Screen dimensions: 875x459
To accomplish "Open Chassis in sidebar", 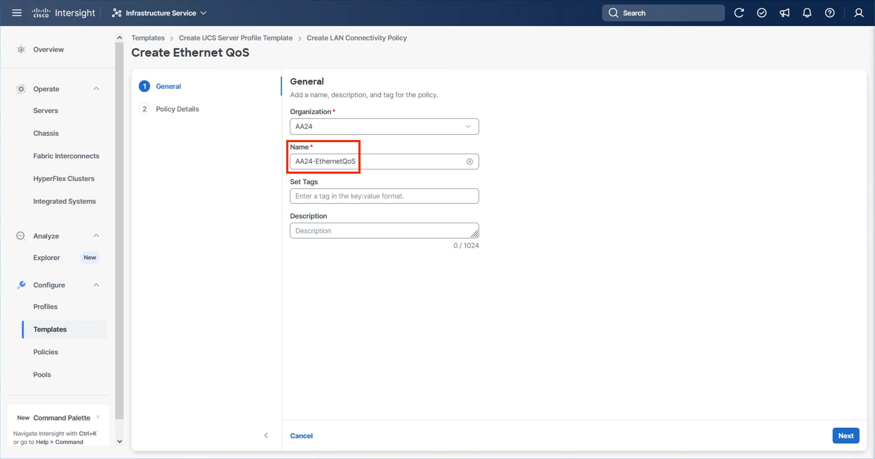I will point(46,133).
